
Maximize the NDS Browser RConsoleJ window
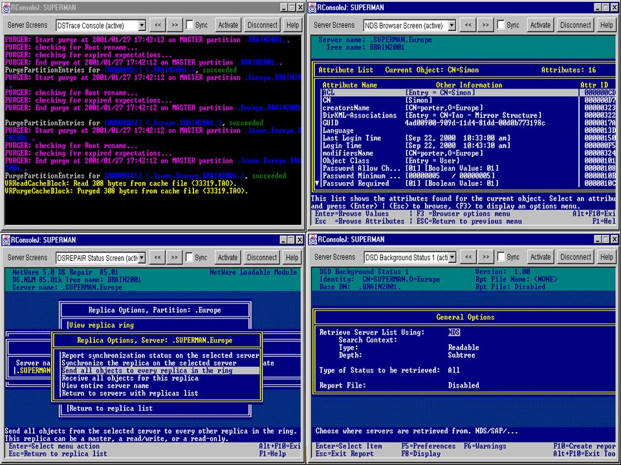pyautogui.click(x=605, y=7)
